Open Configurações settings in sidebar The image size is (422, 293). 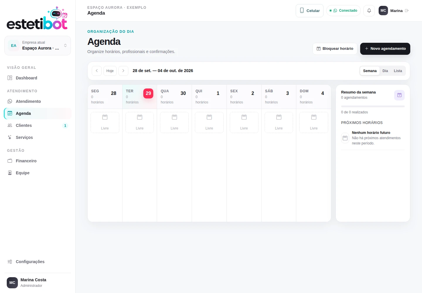tap(38, 262)
